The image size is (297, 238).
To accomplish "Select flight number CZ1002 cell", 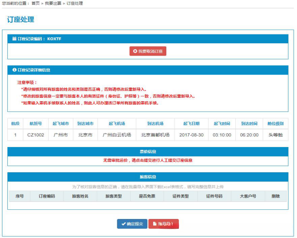I will pos(35,135).
